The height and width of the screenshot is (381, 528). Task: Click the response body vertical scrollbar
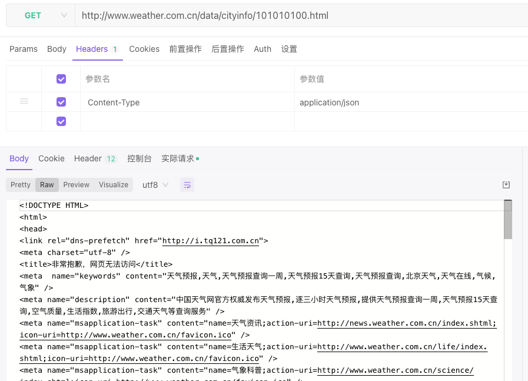(508, 220)
